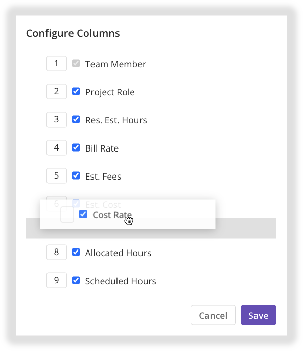This screenshot has height=351, width=303.
Task: Uncheck the Project Role checkbox
Action: pos(76,91)
